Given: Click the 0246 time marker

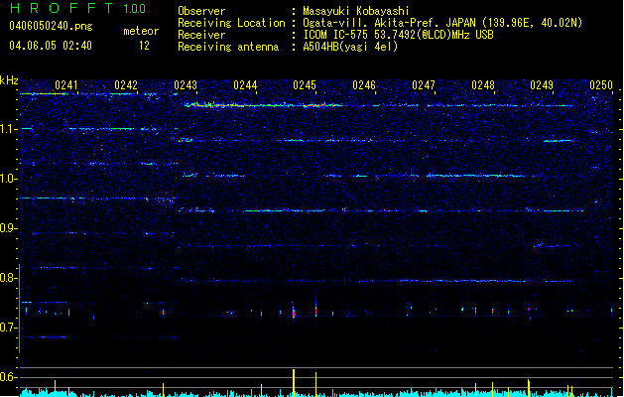Looking at the screenshot, I should [364, 85].
